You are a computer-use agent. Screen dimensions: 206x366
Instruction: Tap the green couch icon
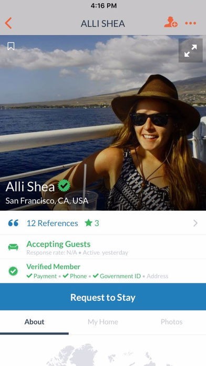point(13,247)
